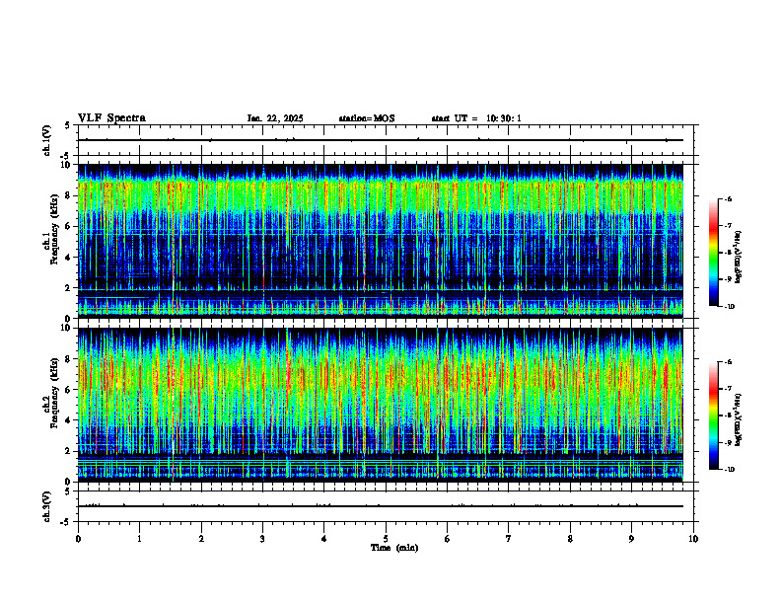Click the ch.1 spectrogram colorbar
The image size is (781, 604).
click(713, 253)
